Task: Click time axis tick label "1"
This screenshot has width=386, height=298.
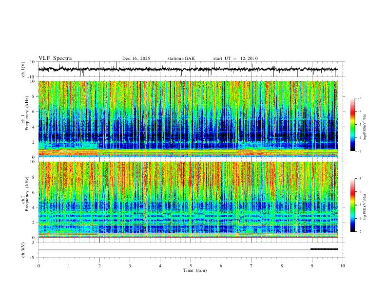Action: pos(69,266)
